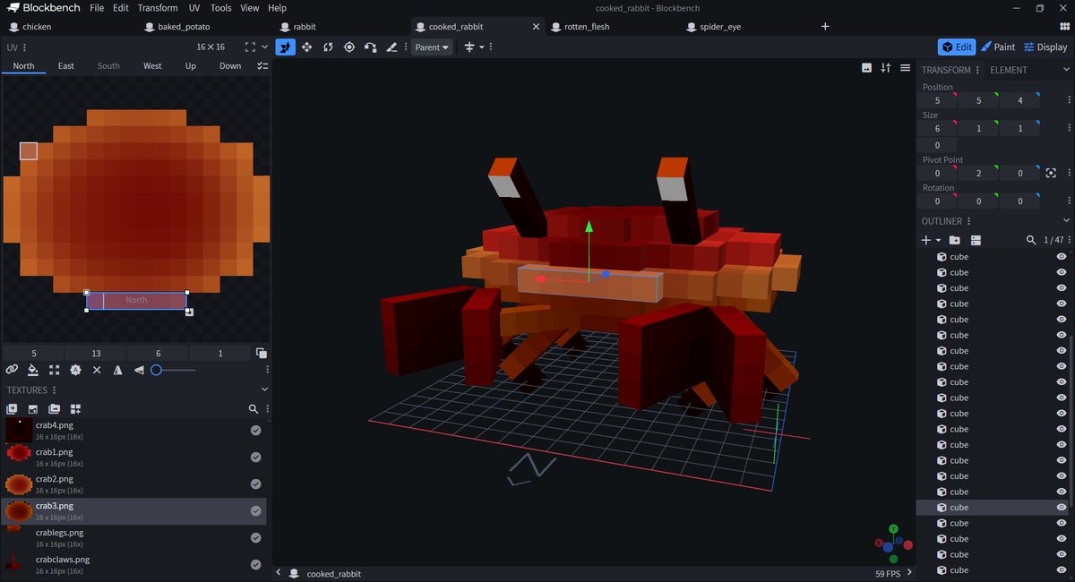Select the Pivot tool
Image resolution: width=1075 pixels, height=582 pixels.
[x=349, y=47]
